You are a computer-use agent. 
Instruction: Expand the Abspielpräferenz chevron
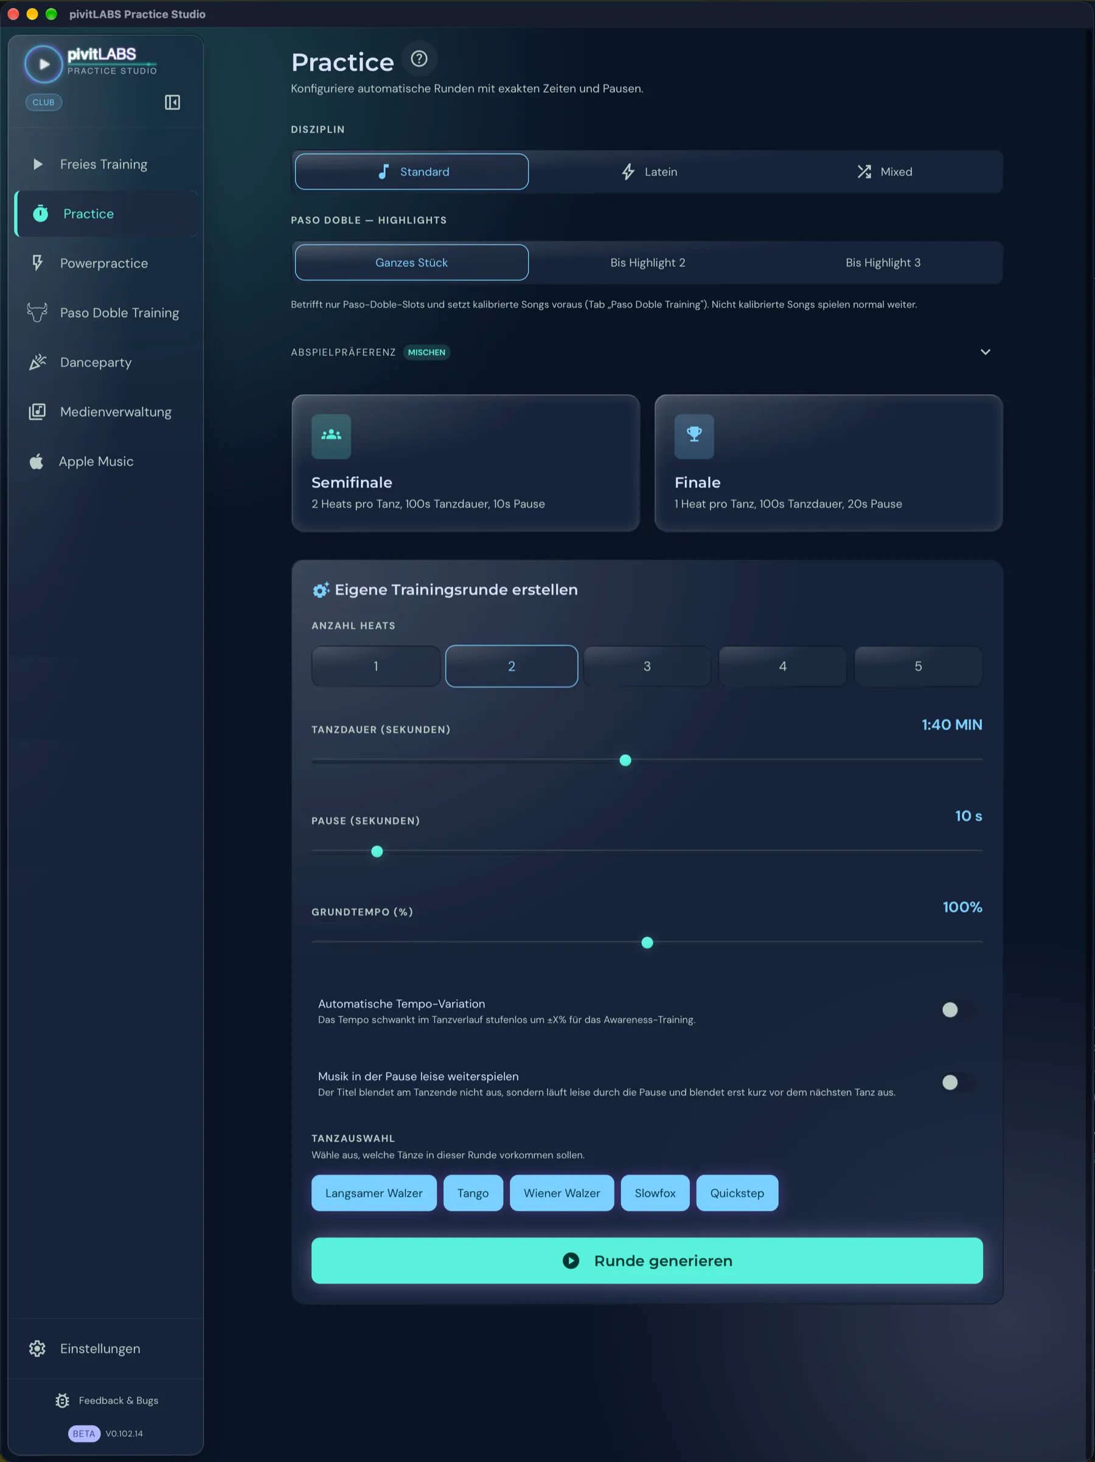(x=985, y=352)
